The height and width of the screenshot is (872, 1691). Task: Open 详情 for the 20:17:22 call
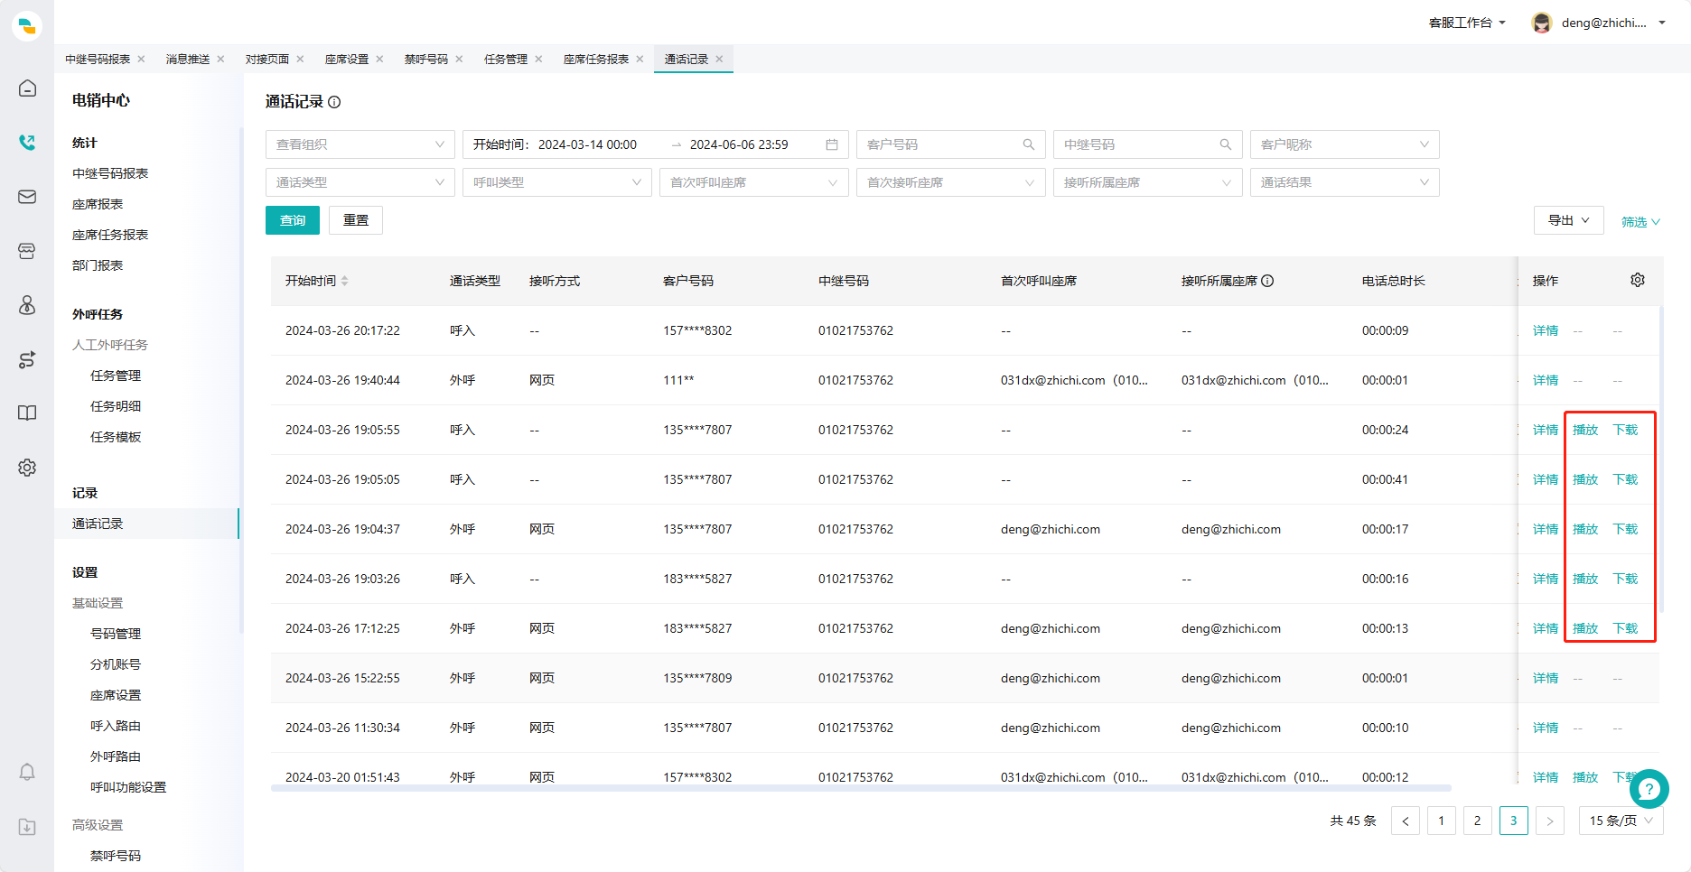tap(1546, 330)
